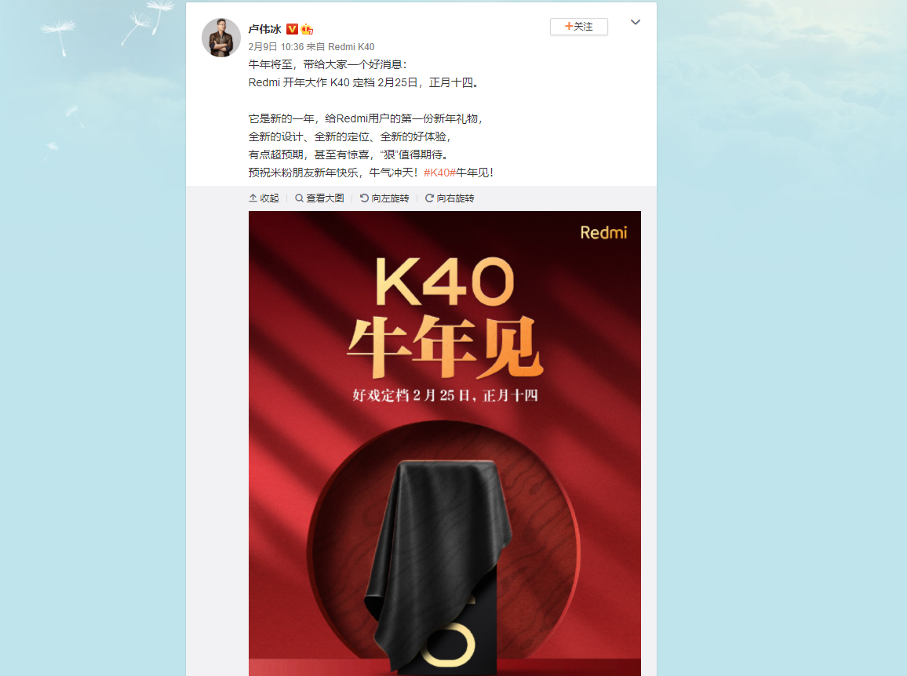Viewport: 907px width, 676px height.
Task: Click the Redmi logo on the poster
Action: click(x=603, y=232)
